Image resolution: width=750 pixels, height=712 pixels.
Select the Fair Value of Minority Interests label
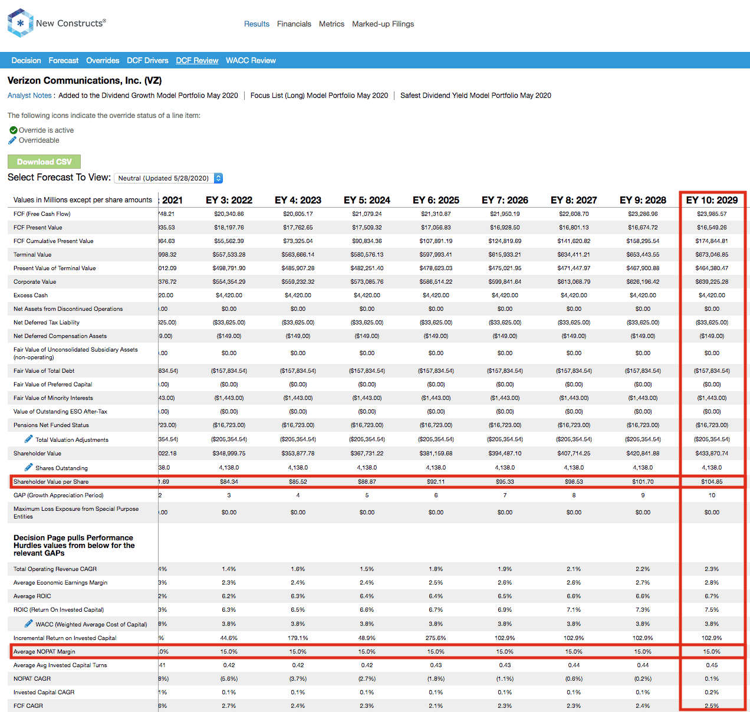53,398
